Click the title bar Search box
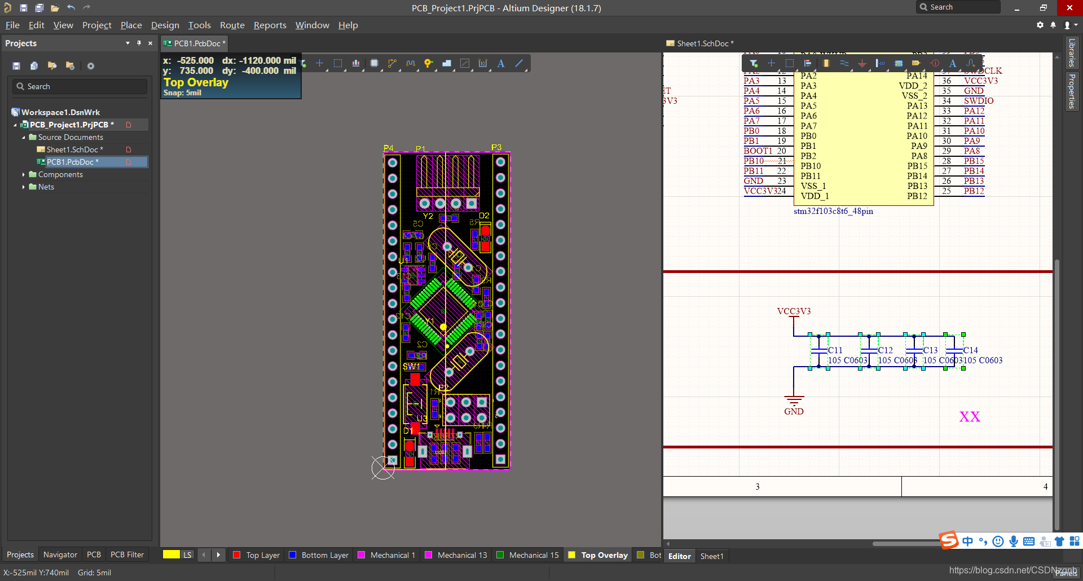1083x581 pixels. [x=958, y=7]
